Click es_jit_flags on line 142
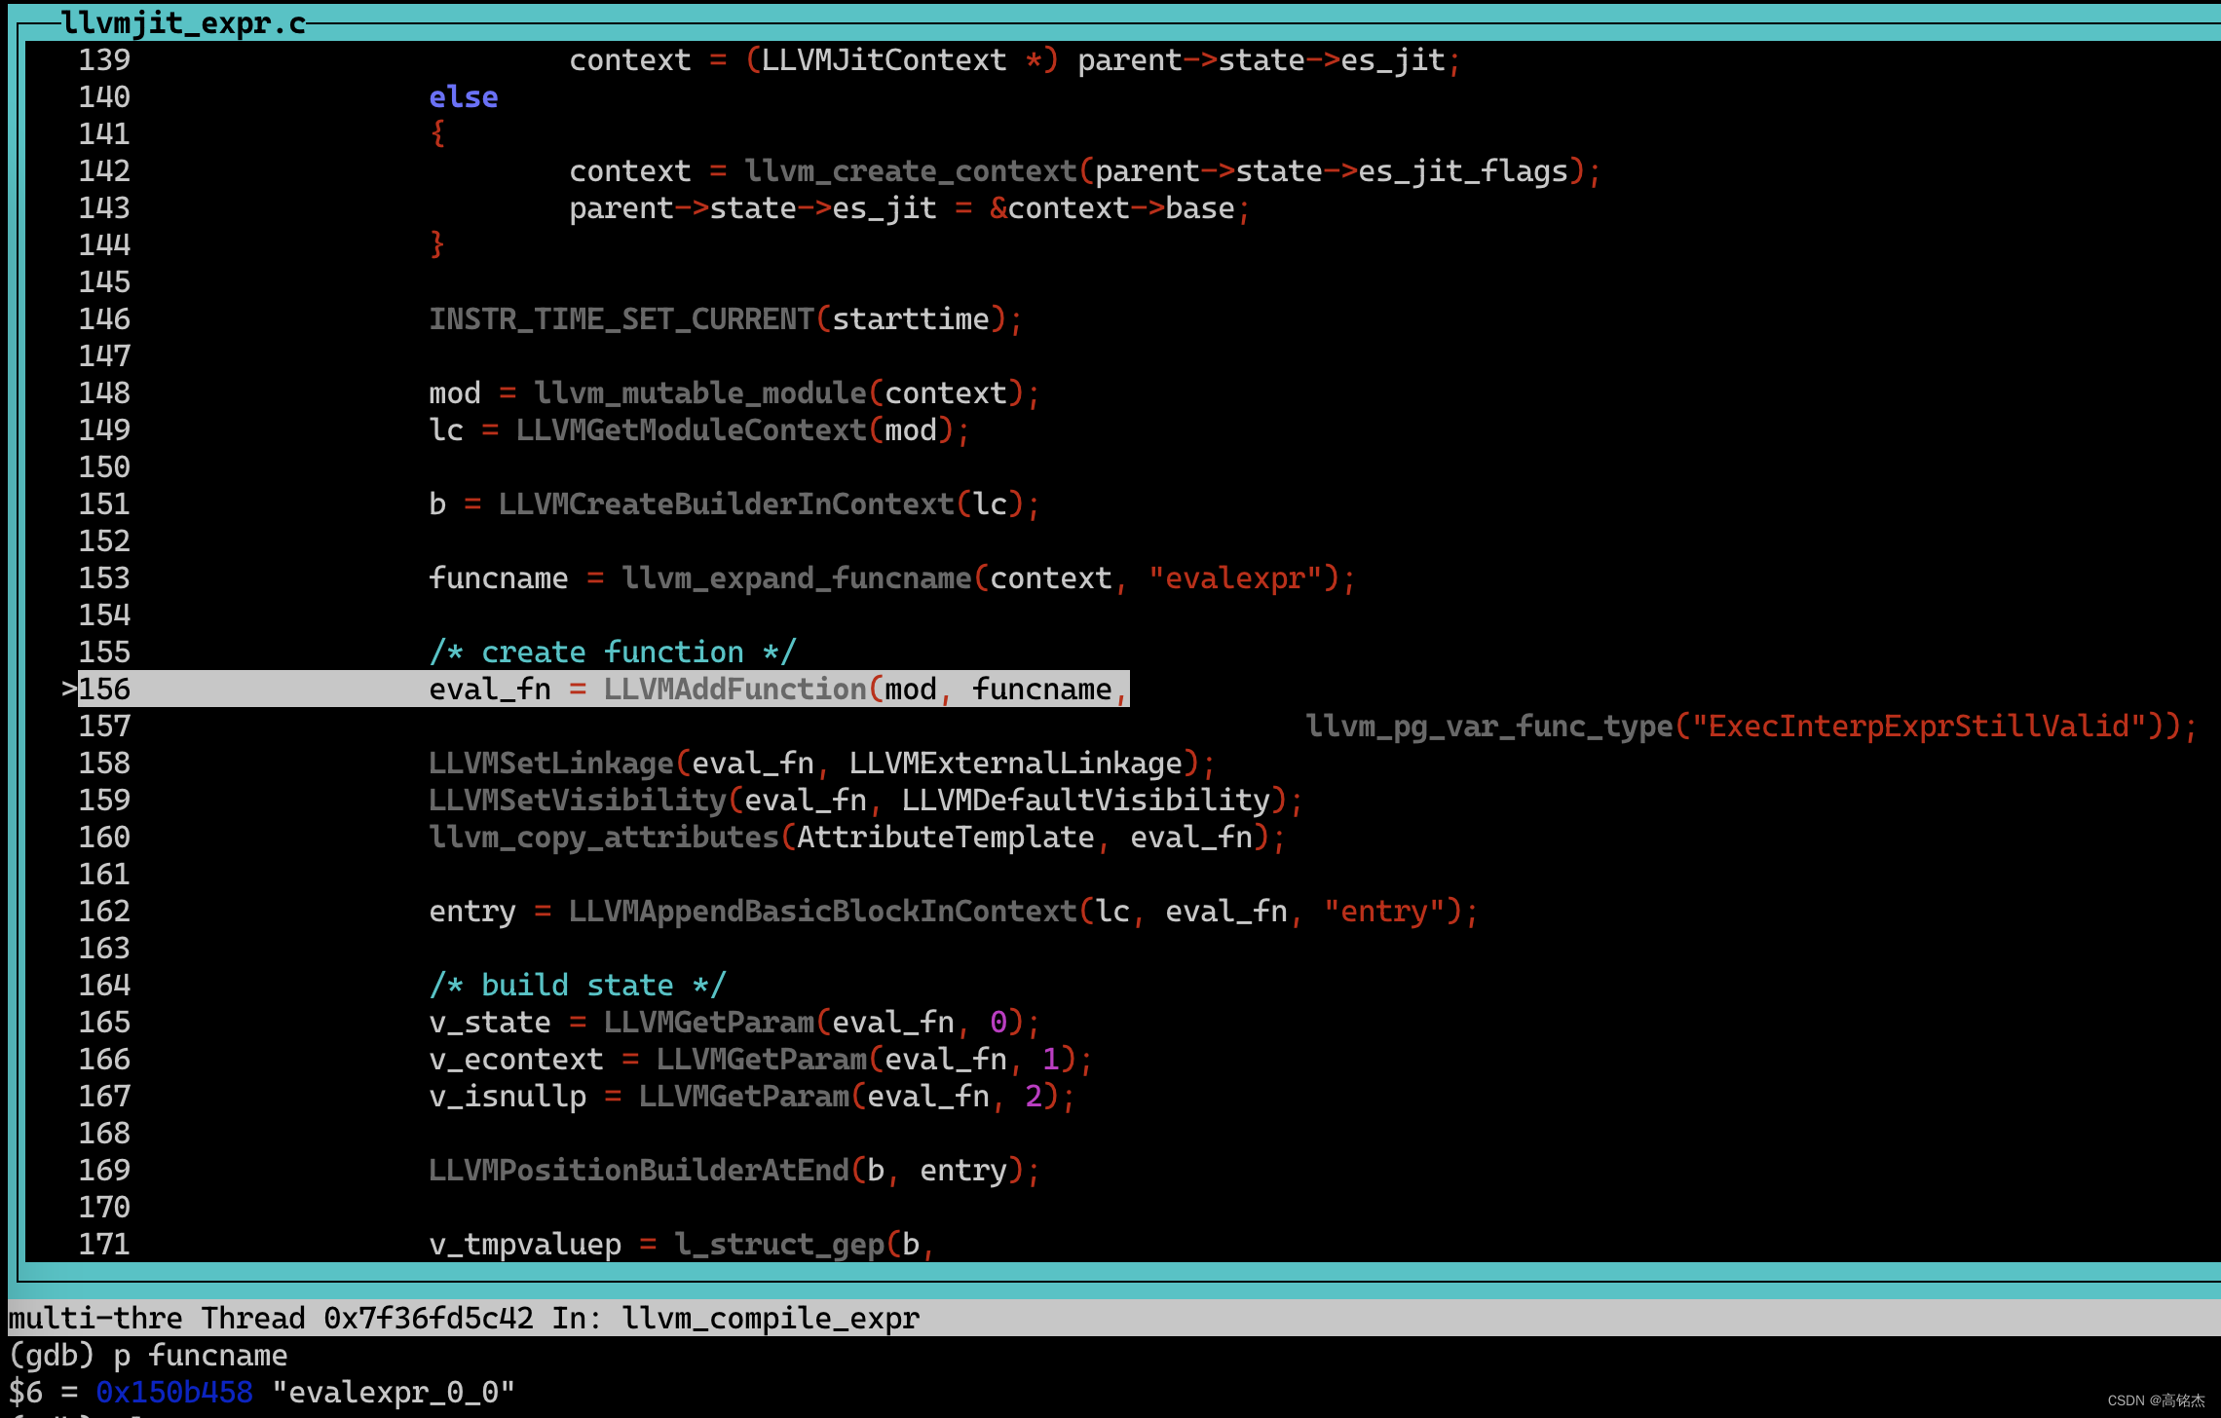The image size is (2221, 1418). pyautogui.click(x=1463, y=171)
